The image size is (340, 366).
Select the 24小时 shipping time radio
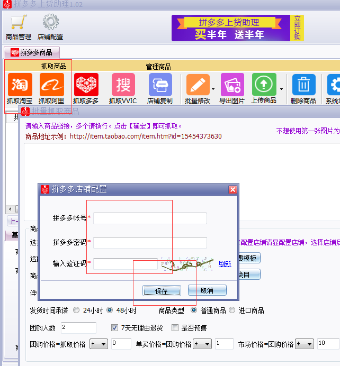(76, 310)
